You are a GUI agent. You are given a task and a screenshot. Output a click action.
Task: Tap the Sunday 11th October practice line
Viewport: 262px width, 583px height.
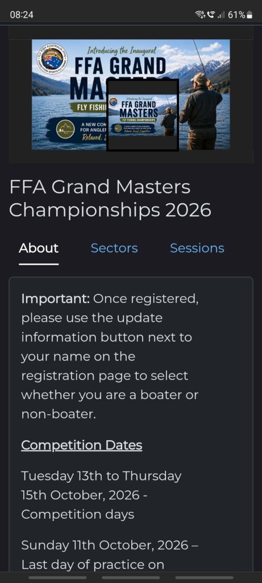click(x=110, y=555)
